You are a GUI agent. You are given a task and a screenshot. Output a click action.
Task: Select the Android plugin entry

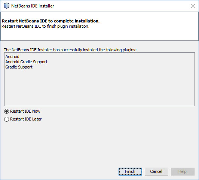coord(12,57)
